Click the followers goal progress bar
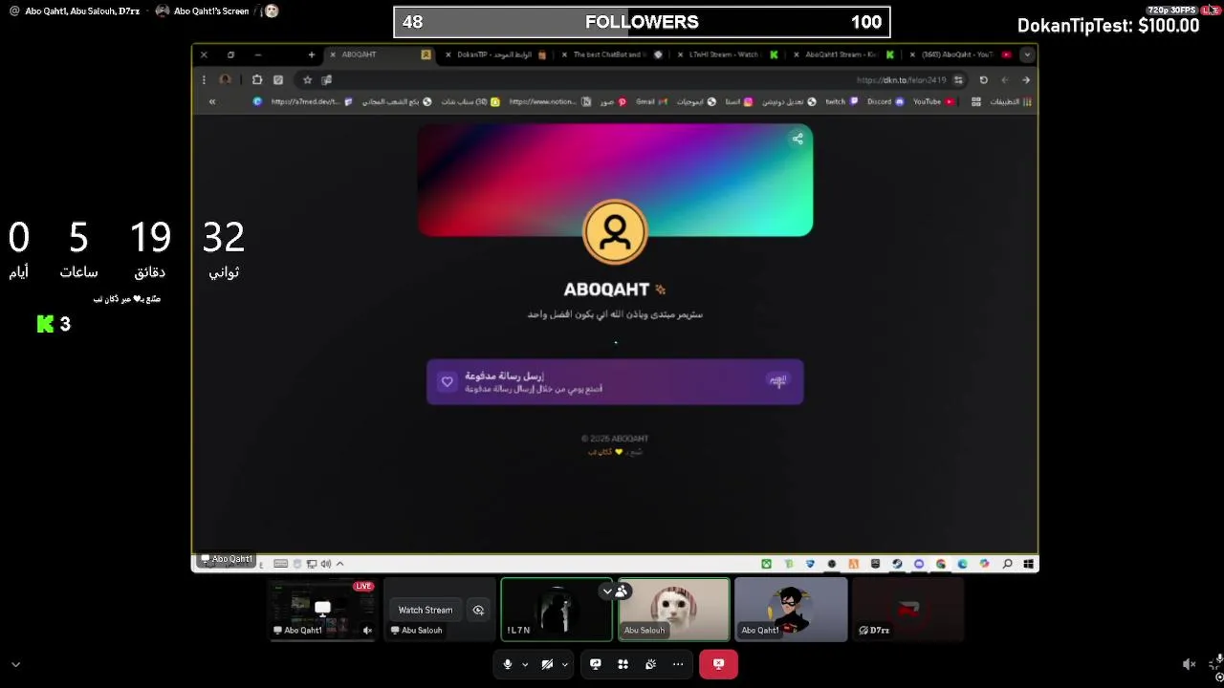 coord(642,22)
